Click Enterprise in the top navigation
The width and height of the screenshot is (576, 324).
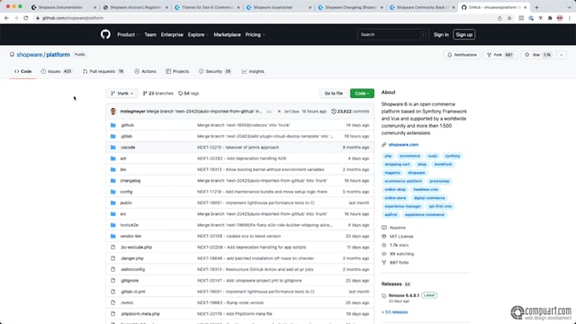pyautogui.click(x=172, y=34)
